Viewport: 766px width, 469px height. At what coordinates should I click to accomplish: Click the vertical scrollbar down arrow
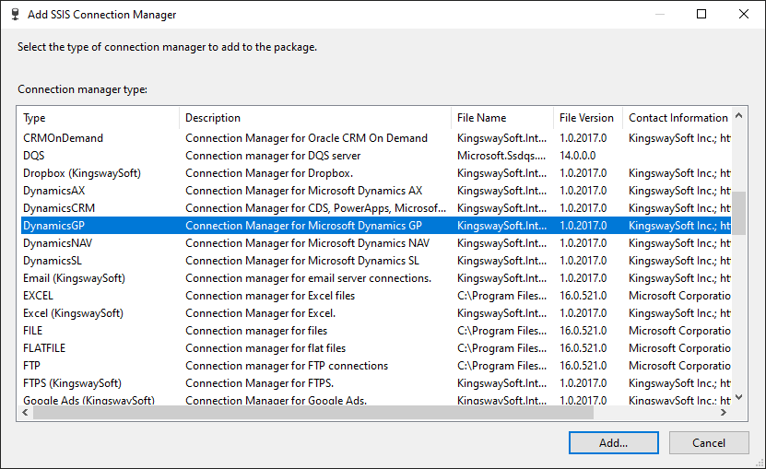(x=738, y=397)
